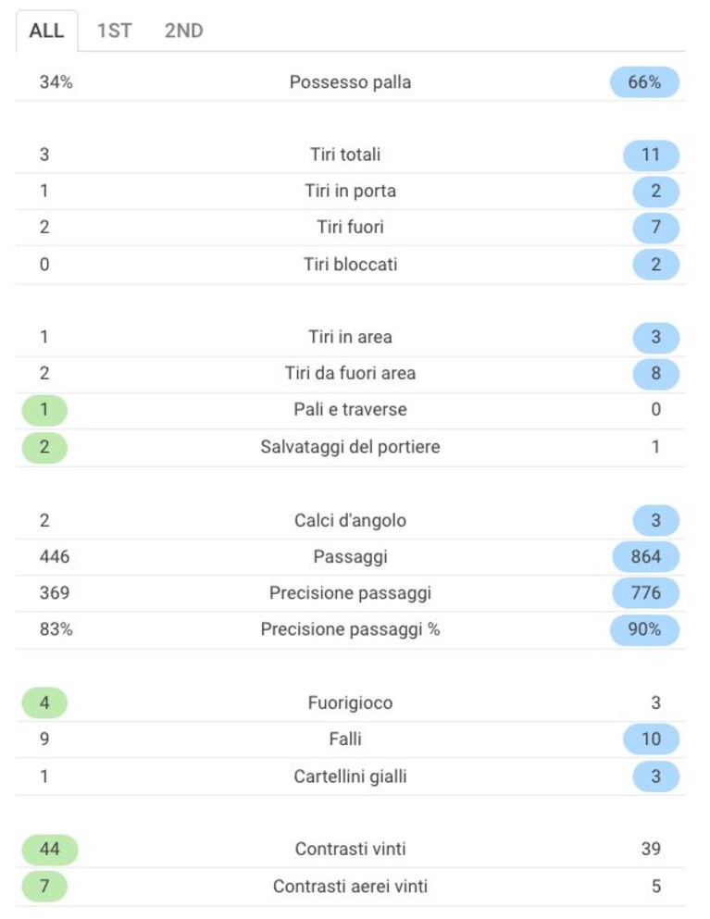Viewport: 710px width, 919px height.
Task: Click the green Pali e traverse badge
Action: click(44, 410)
